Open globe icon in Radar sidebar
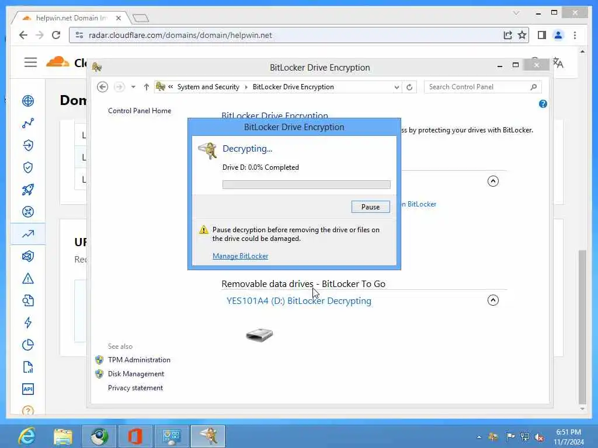This screenshot has width=598, height=448. coord(28,101)
